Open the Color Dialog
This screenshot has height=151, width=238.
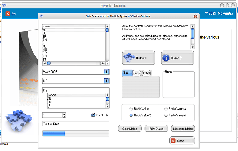point(130,129)
